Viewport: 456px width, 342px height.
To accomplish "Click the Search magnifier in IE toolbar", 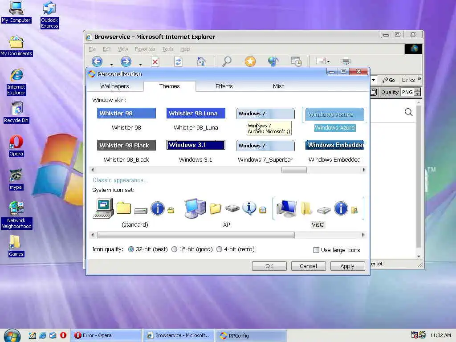I will tap(227, 61).
